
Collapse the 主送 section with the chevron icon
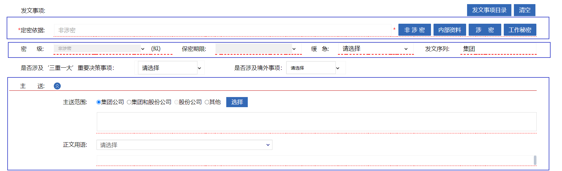(x=57, y=86)
